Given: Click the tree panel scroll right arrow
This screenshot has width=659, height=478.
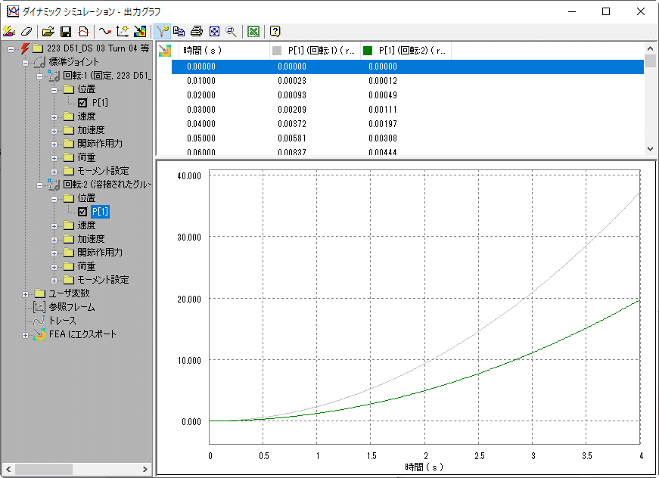Looking at the screenshot, I should (x=145, y=469).
